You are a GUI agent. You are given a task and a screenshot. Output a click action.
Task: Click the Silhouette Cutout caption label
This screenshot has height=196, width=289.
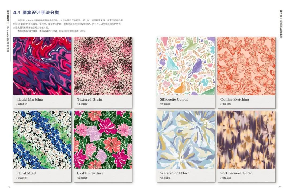[x=174, y=99]
